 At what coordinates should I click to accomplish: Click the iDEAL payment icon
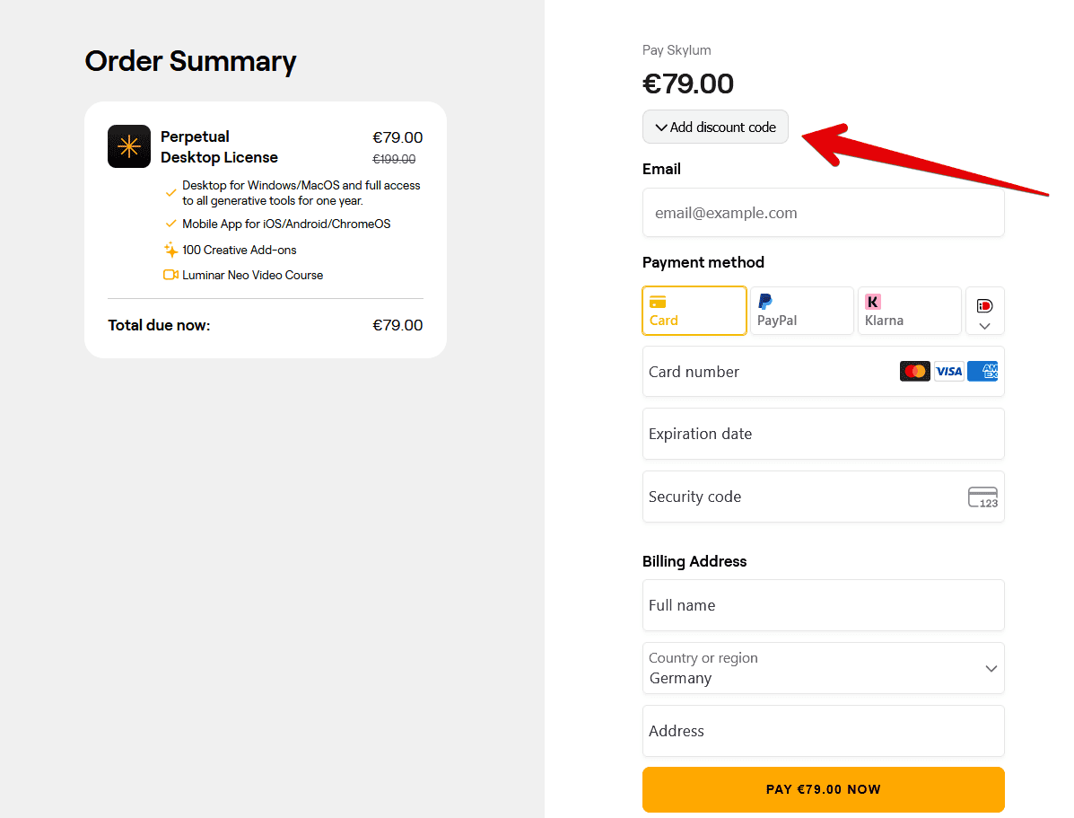pos(984,305)
